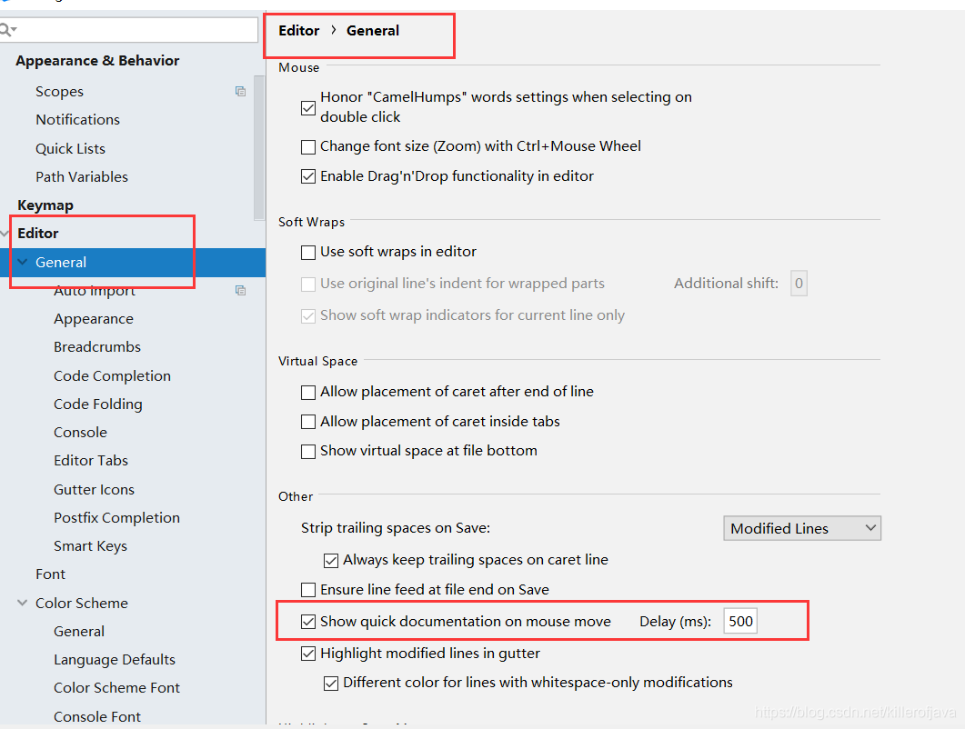Enable Allow placement of caret inside tabs
The width and height of the screenshot is (965, 729).
click(x=308, y=421)
